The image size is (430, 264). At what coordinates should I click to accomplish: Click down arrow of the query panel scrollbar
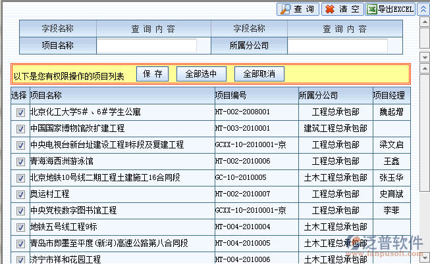point(424,58)
